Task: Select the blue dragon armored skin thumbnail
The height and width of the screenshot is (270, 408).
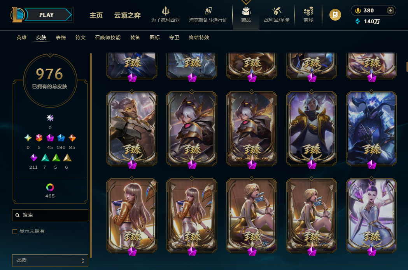Action: pyautogui.click(x=371, y=129)
